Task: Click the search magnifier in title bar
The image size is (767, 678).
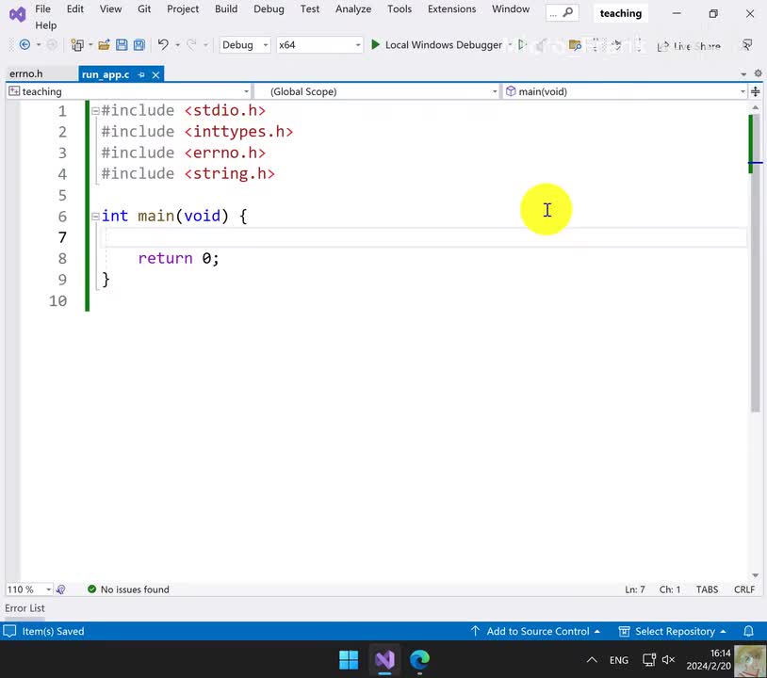Action: (567, 12)
